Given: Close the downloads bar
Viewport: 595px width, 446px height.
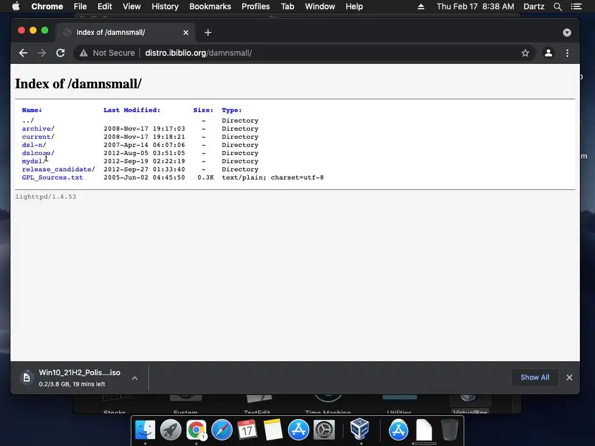Looking at the screenshot, I should point(569,377).
